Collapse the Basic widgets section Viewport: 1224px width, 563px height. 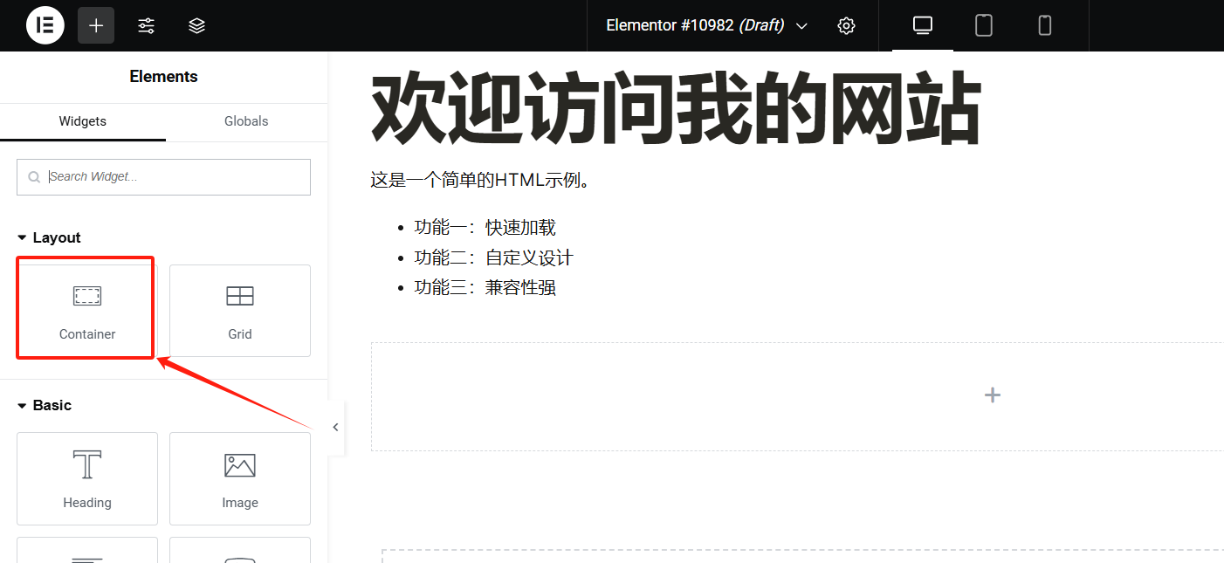(x=22, y=404)
